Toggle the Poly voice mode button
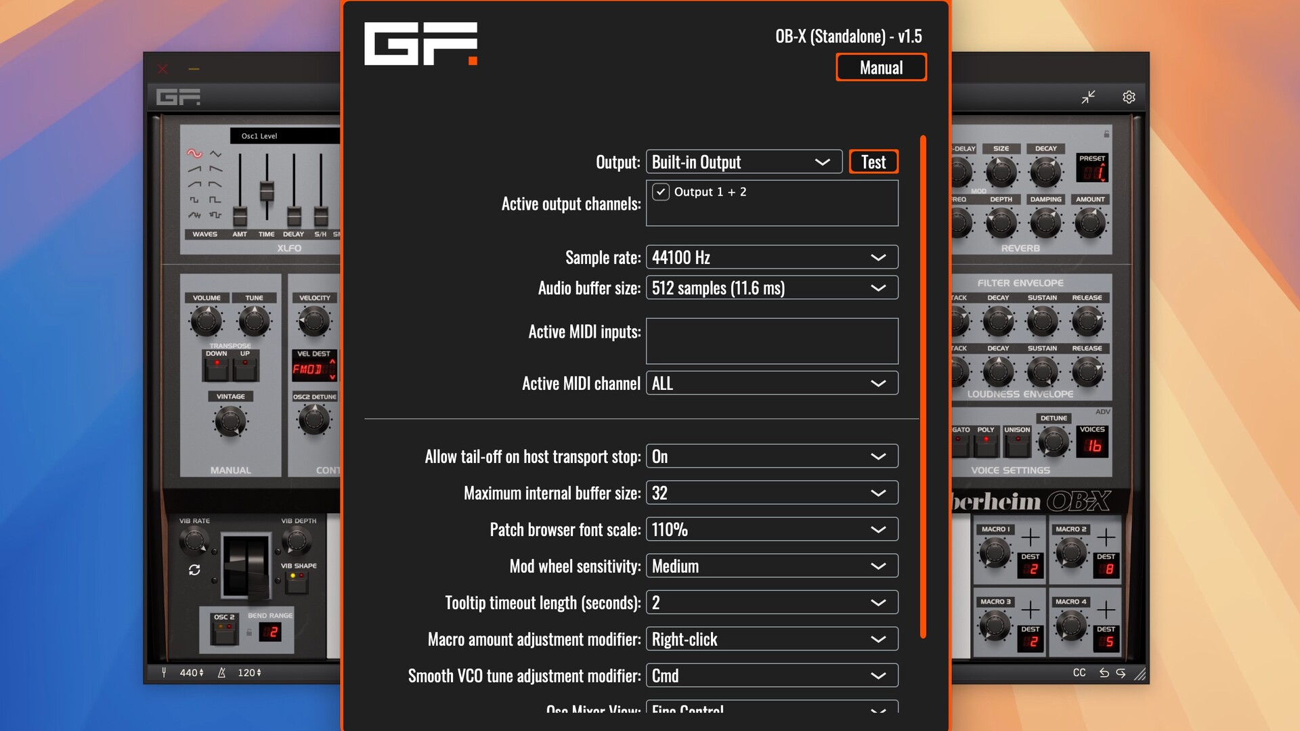1300x731 pixels. (986, 445)
